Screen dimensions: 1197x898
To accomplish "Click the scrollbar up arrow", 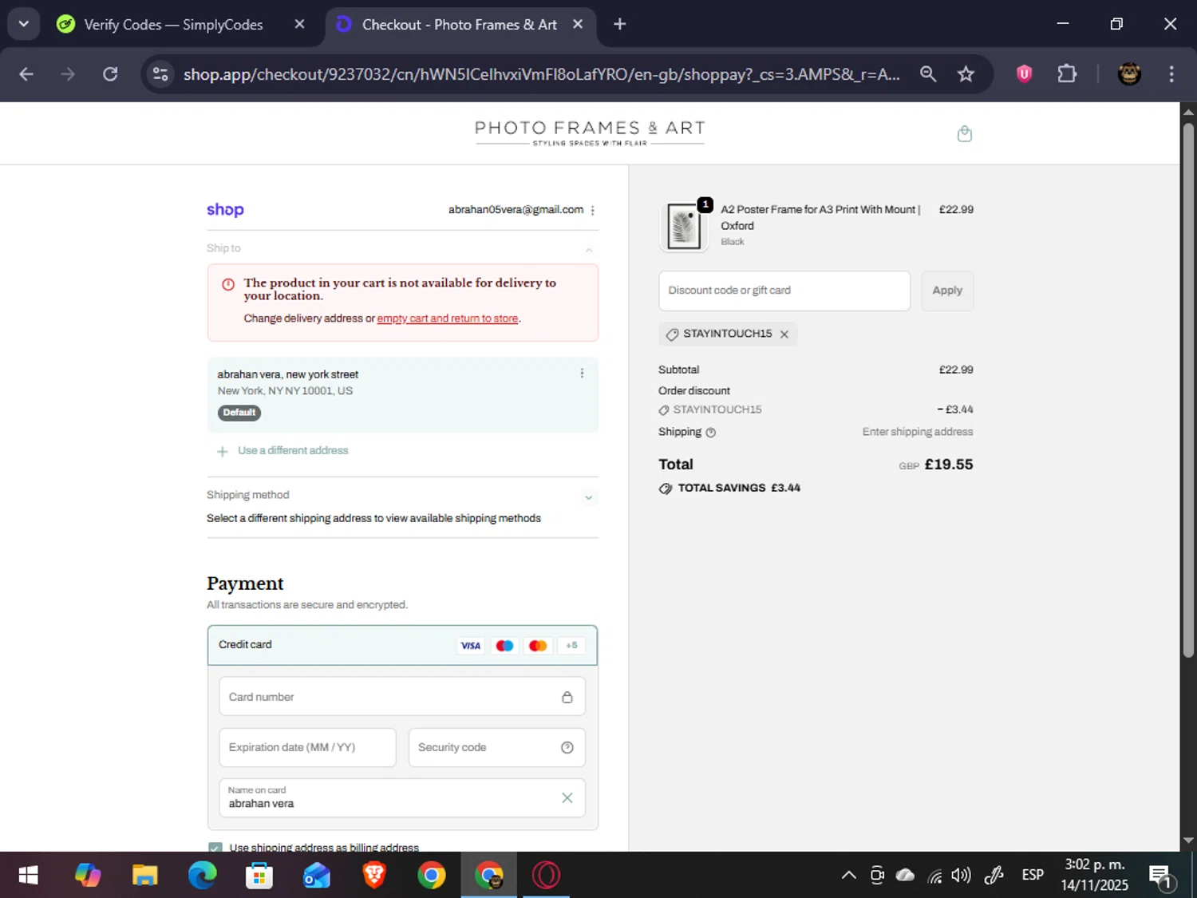I will [1188, 111].
